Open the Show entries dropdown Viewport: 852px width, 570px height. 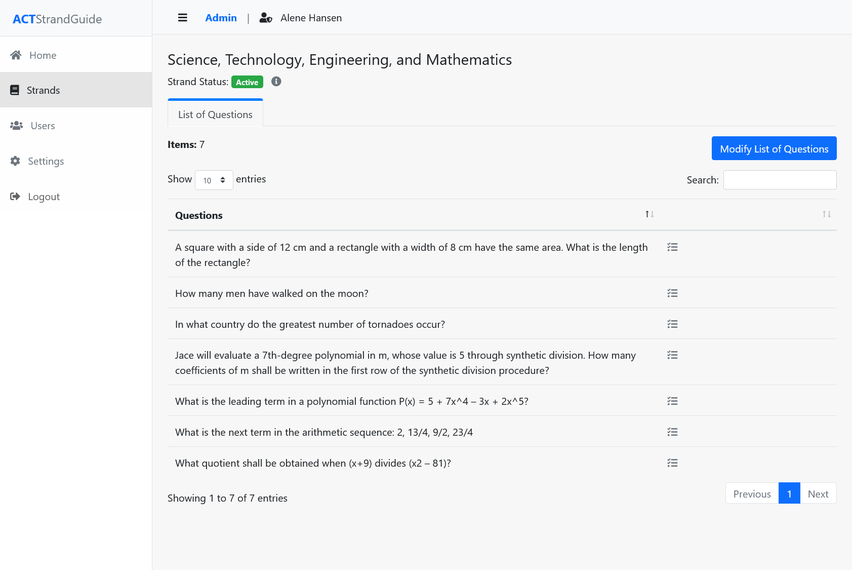[x=214, y=180]
